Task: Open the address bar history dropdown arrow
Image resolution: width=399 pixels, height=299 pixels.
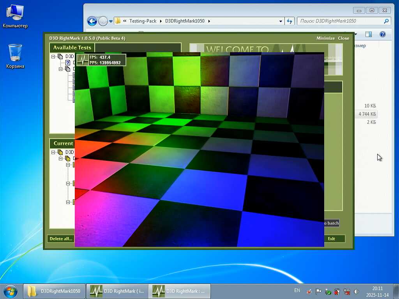Action: click(281, 21)
